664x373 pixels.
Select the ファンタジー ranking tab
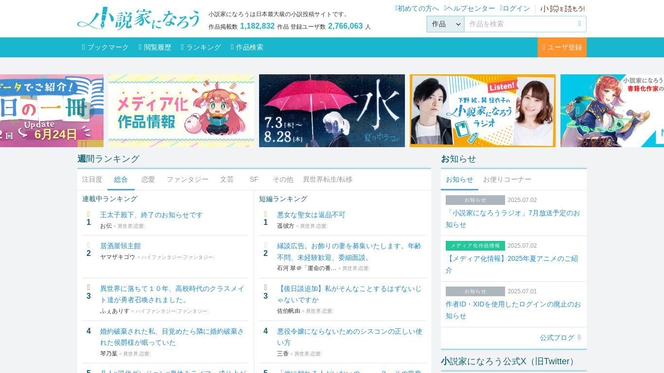tap(188, 179)
